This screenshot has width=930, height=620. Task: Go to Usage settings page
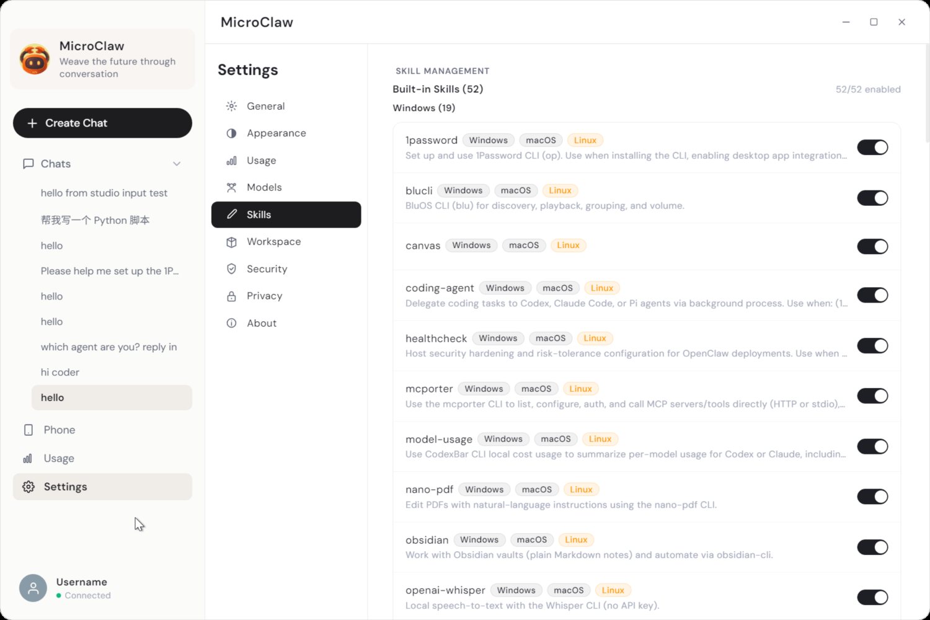tap(286, 161)
